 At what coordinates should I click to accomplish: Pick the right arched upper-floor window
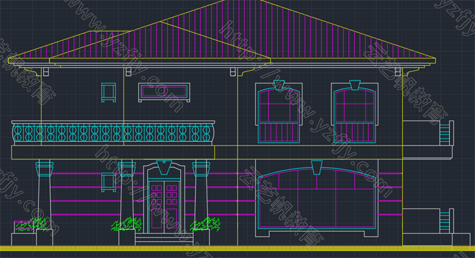click(x=355, y=115)
